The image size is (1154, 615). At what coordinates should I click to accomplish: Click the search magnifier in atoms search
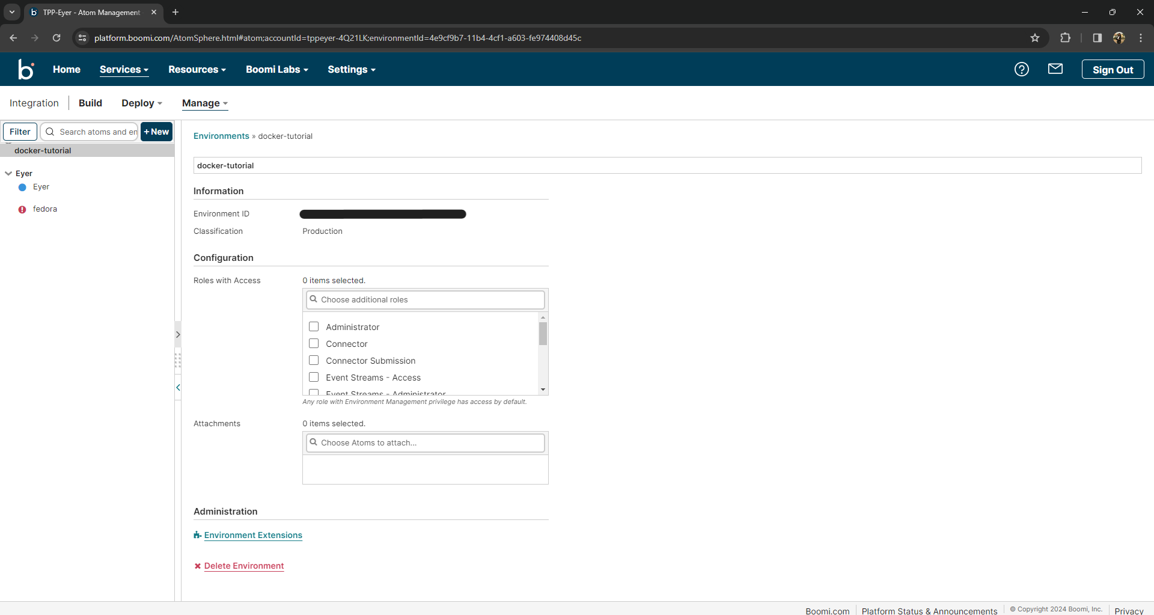pyautogui.click(x=50, y=132)
